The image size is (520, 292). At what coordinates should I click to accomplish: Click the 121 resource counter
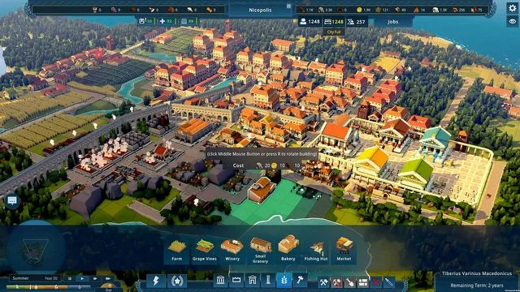[382, 10]
